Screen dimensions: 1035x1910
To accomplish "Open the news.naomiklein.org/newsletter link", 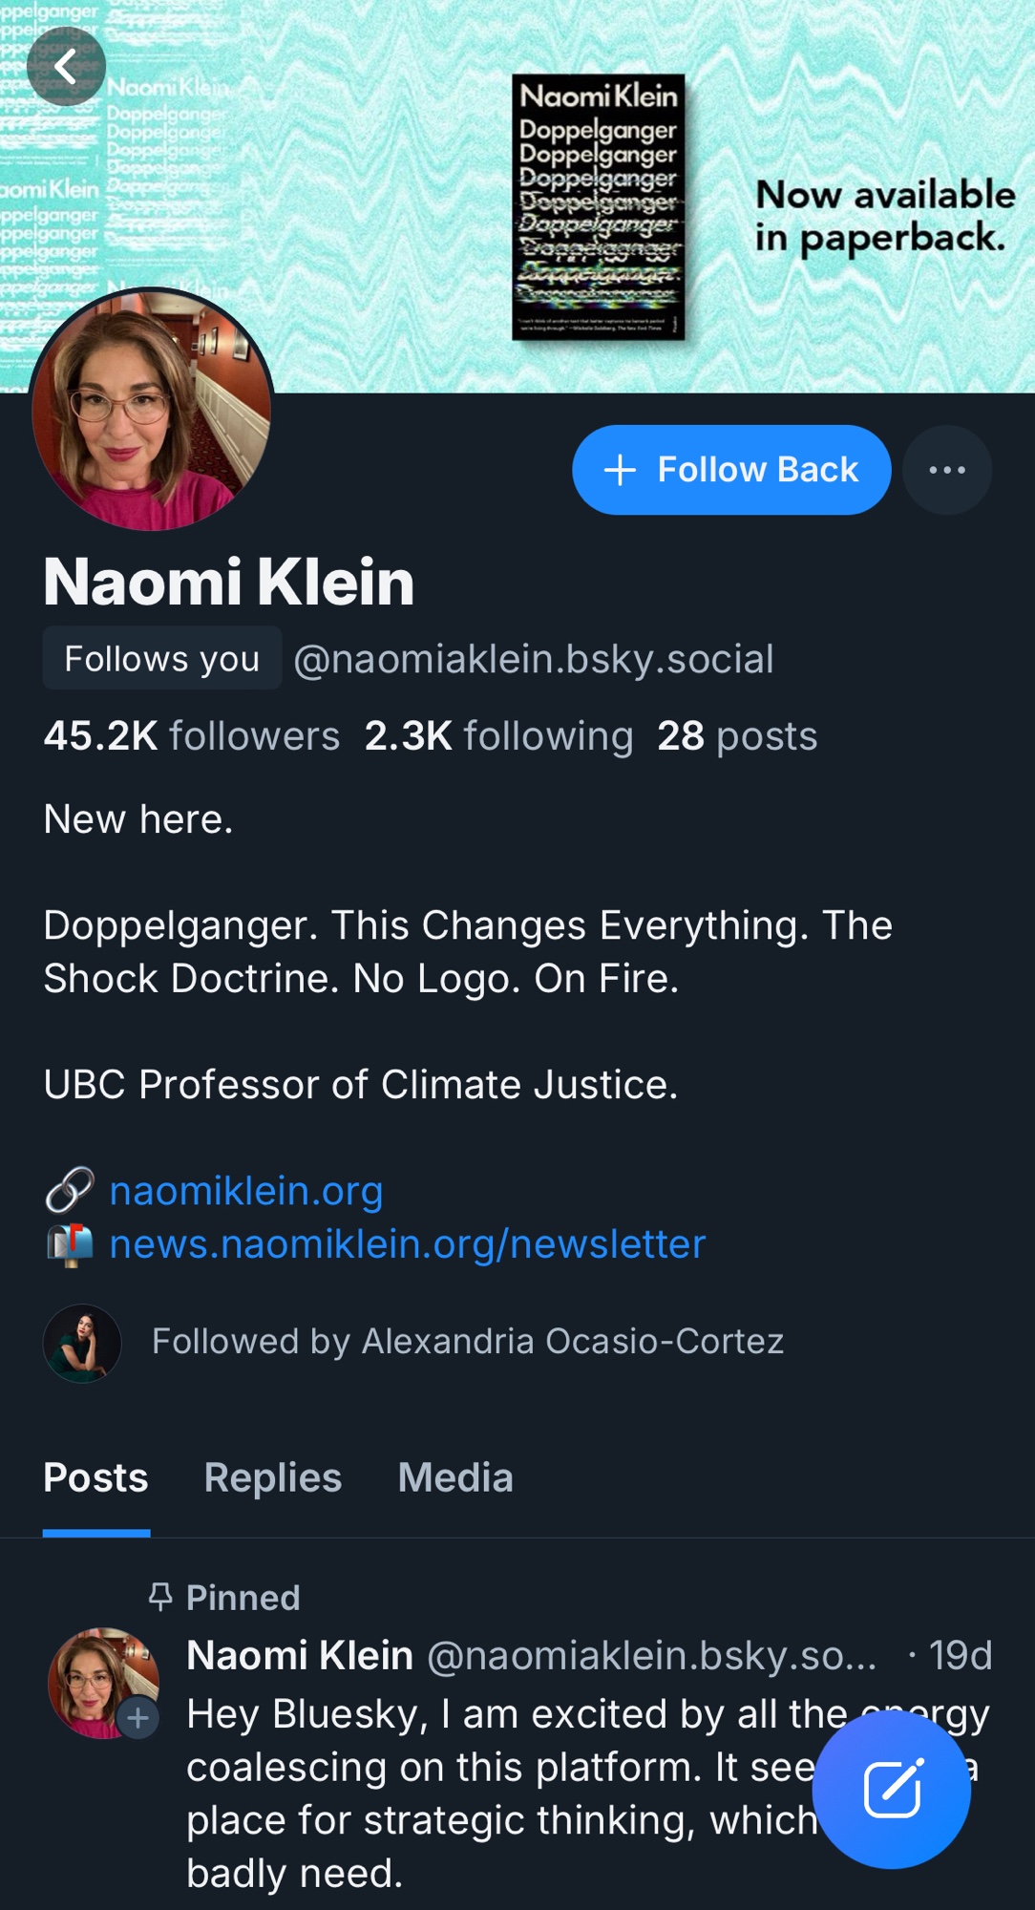I will pyautogui.click(x=407, y=1244).
